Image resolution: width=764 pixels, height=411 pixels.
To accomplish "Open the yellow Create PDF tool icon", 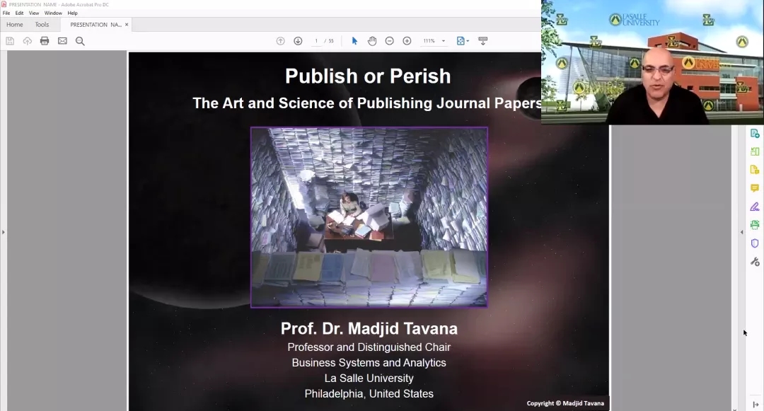I will (755, 170).
